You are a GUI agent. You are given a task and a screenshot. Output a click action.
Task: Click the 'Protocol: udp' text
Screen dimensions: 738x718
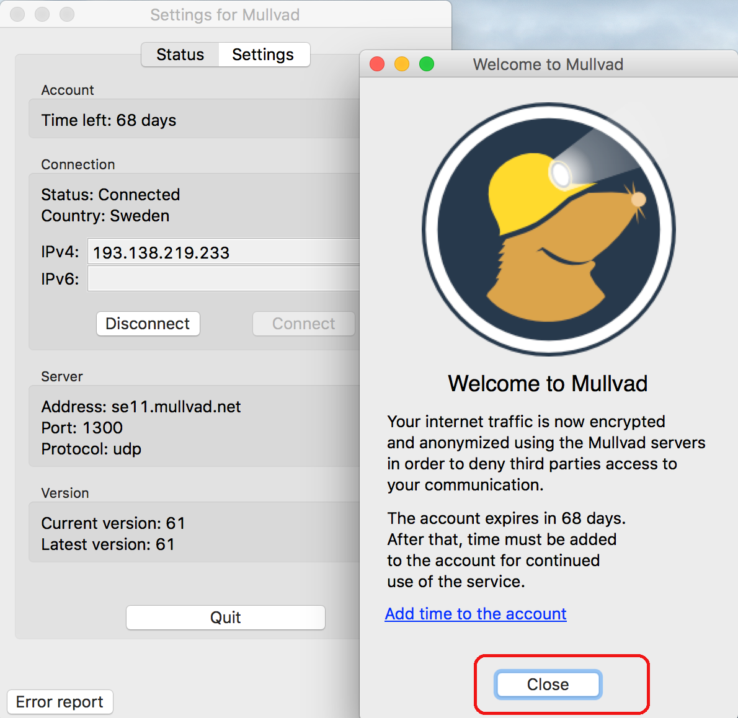(x=91, y=449)
